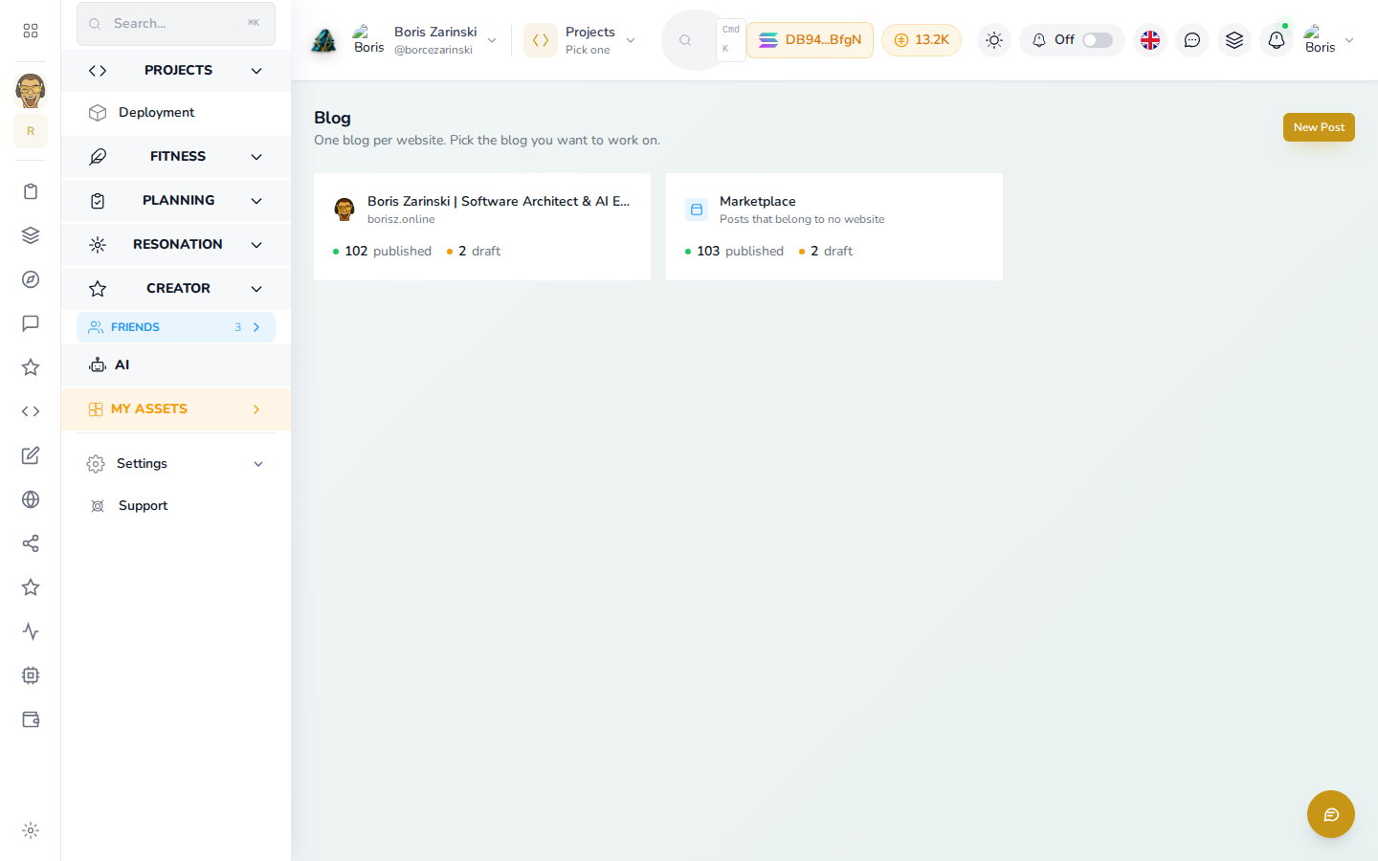Expand the CREATOR sidebar section

click(176, 289)
